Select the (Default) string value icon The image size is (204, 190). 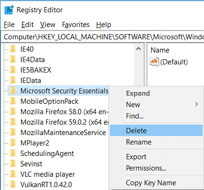click(154, 62)
